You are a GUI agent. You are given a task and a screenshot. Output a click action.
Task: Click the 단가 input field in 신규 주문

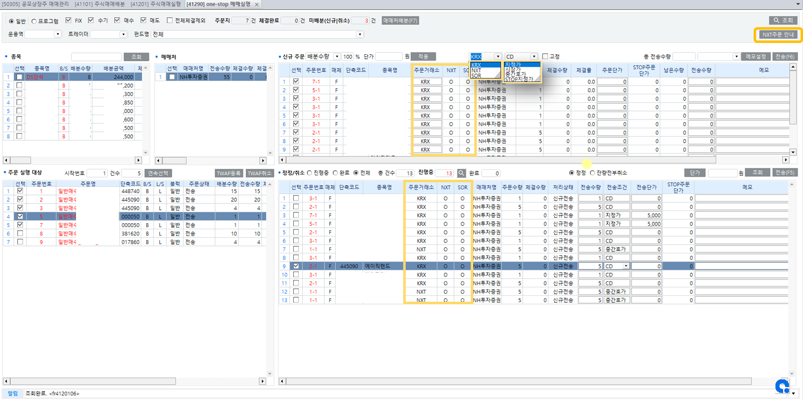click(388, 57)
